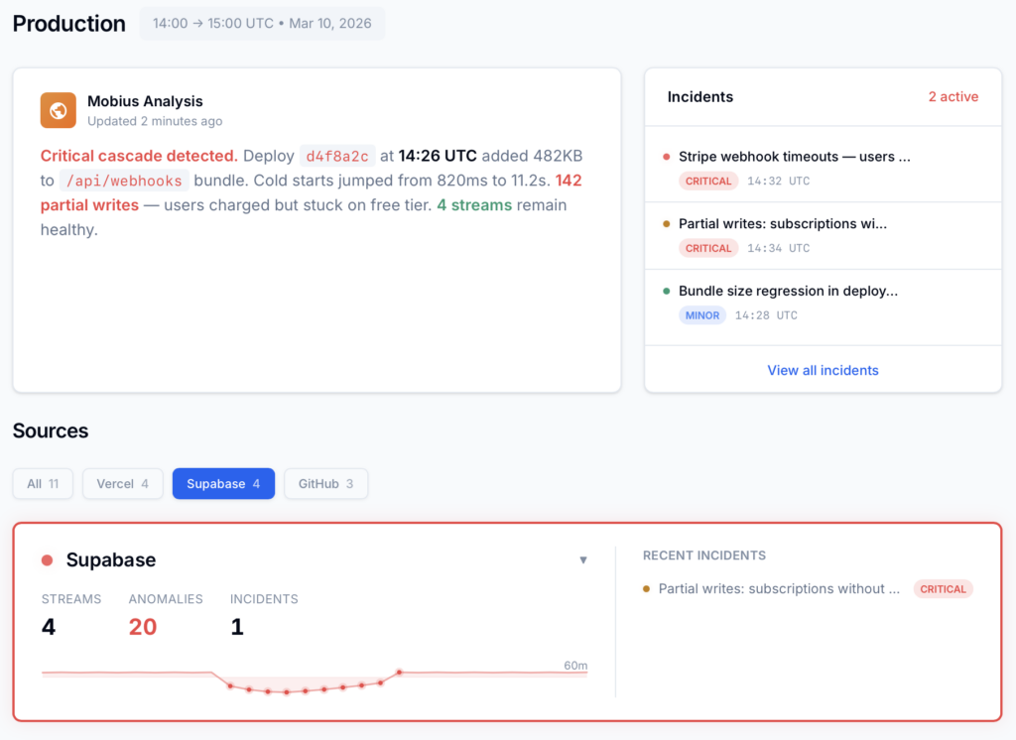The height and width of the screenshot is (740, 1016).
Task: Open Partial writes subscriptions incident in Incidents panel
Action: tap(782, 224)
